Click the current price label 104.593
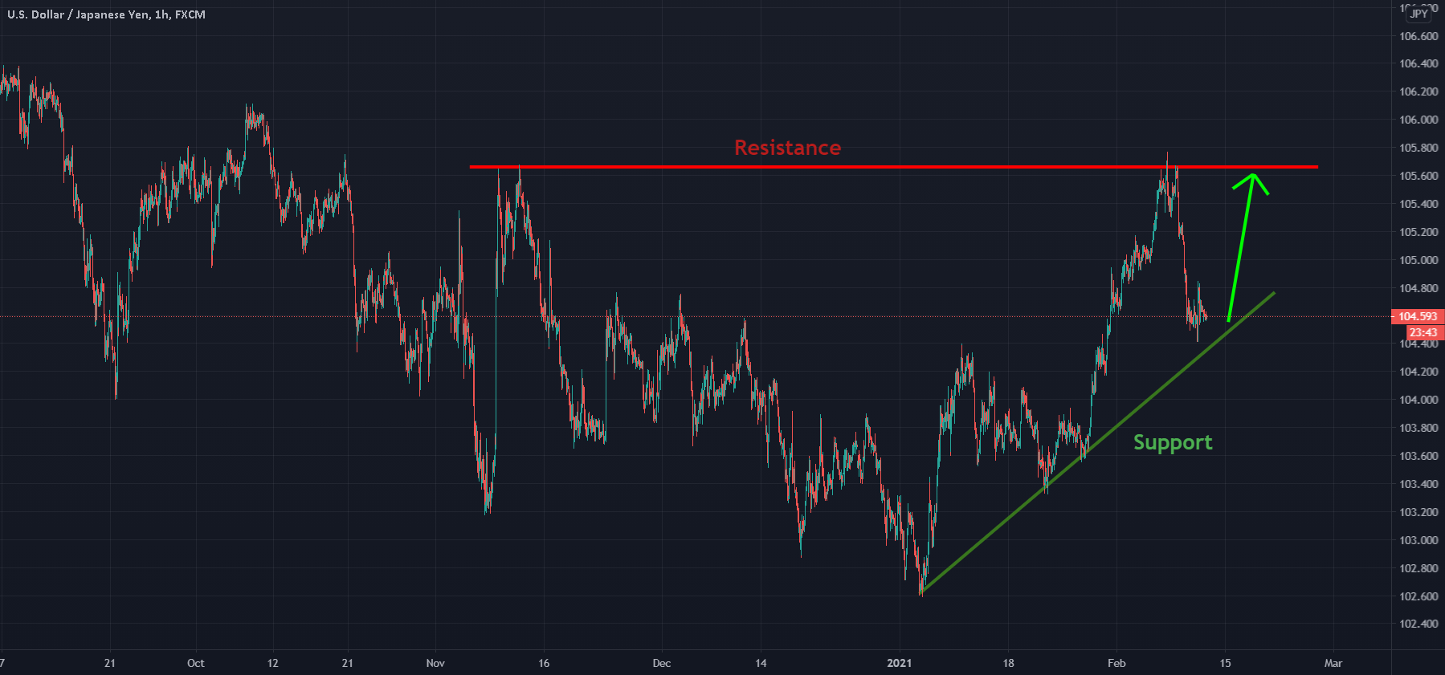Viewport: 1445px width, 675px height. click(1418, 316)
